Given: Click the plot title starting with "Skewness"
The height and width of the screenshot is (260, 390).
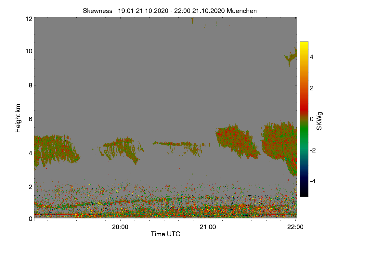Looking at the screenshot, I should [170, 11].
